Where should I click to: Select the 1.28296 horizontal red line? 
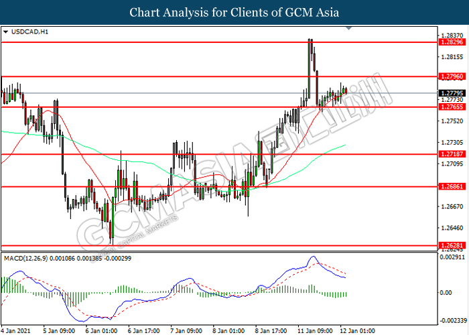[219, 42]
